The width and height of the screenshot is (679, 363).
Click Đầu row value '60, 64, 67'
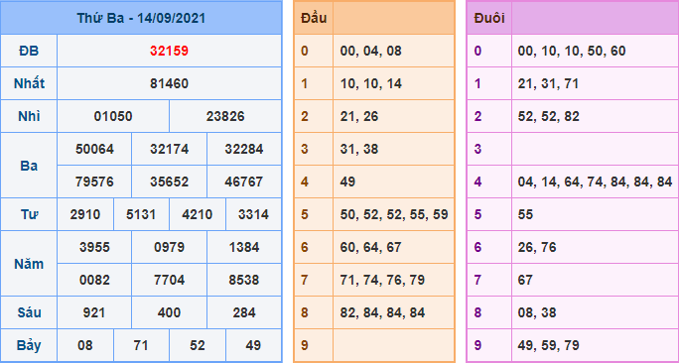(371, 248)
